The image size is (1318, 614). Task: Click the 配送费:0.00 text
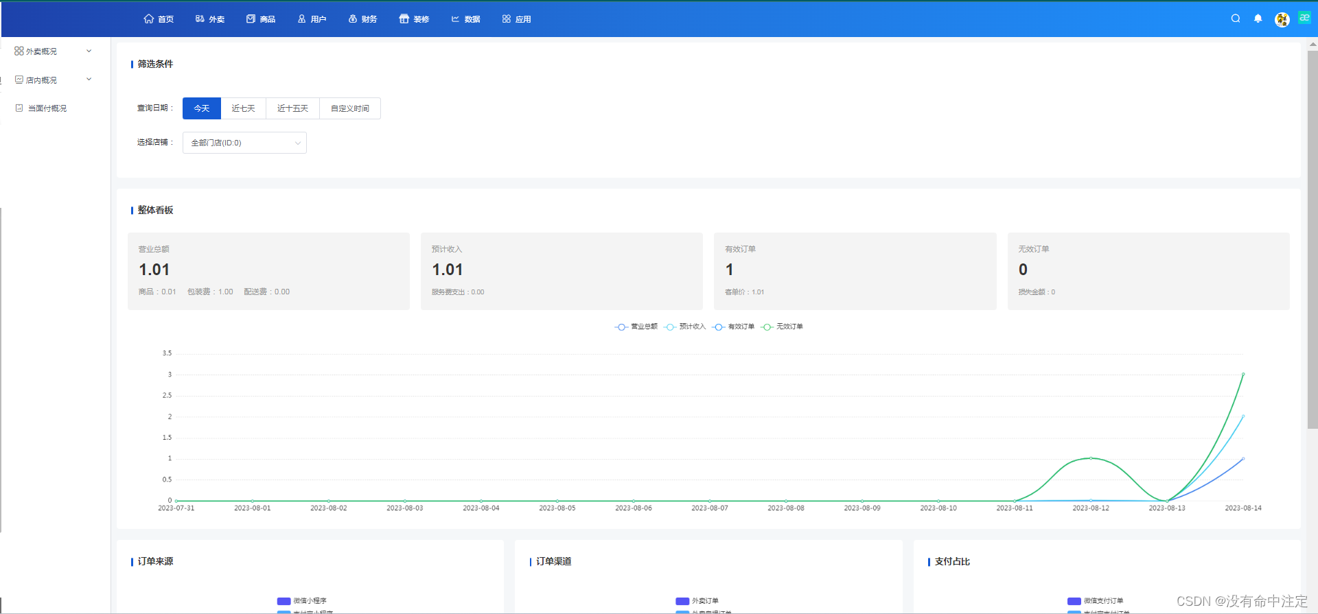(x=267, y=292)
